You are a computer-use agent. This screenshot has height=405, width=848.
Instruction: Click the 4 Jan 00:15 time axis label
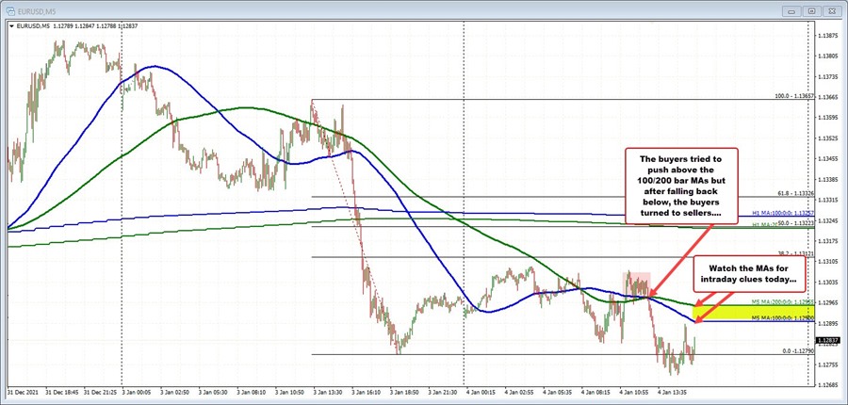(481, 395)
